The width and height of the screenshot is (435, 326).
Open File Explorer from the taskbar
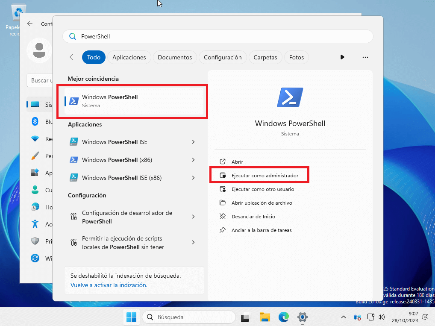pos(265,317)
